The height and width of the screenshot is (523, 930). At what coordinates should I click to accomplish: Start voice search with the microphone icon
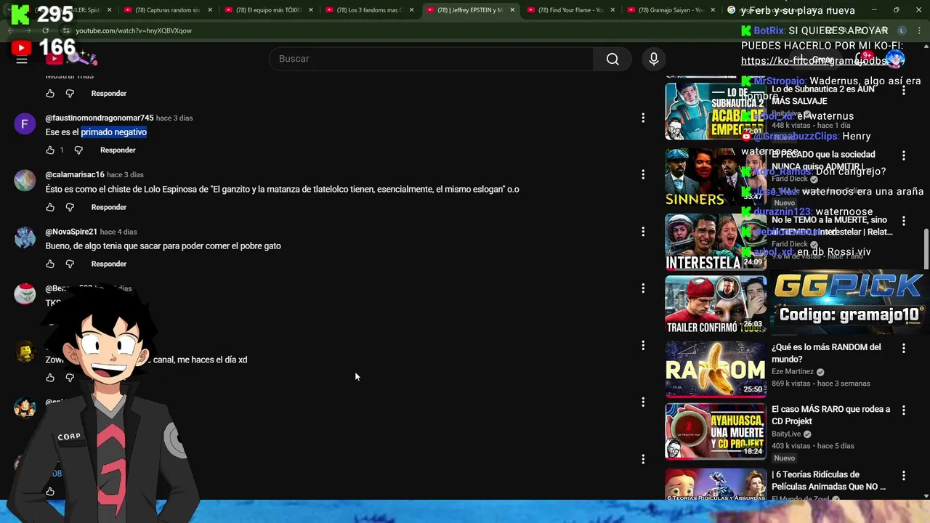click(x=654, y=59)
